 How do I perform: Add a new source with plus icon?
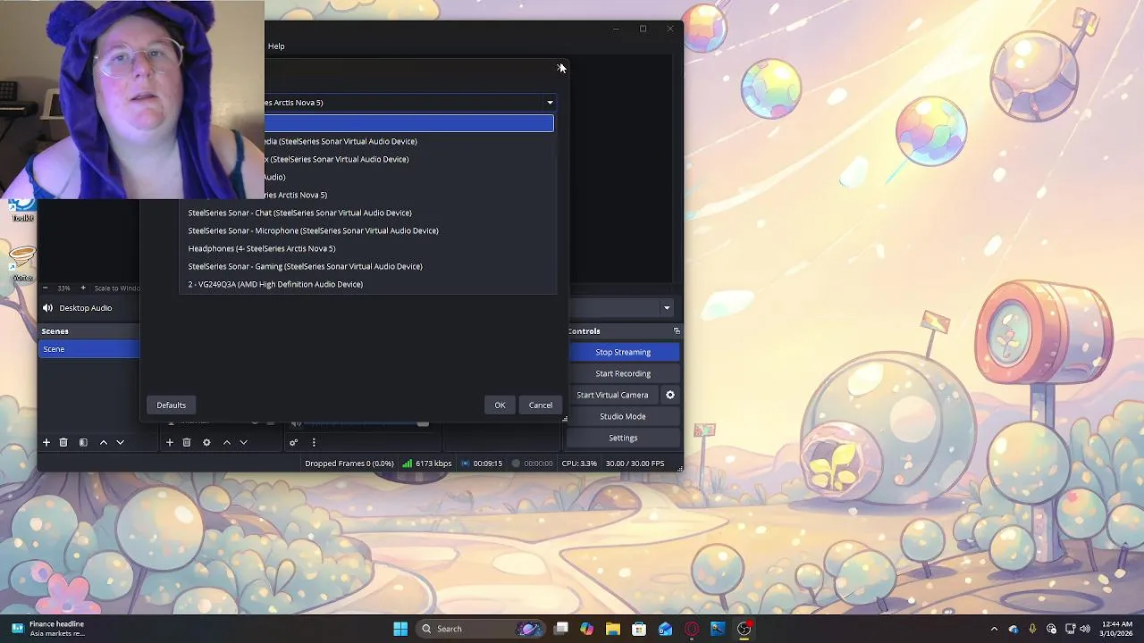click(169, 442)
